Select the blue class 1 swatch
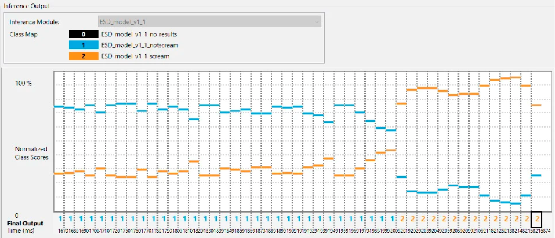Image resolution: width=555 pixels, height=238 pixels. coord(84,45)
